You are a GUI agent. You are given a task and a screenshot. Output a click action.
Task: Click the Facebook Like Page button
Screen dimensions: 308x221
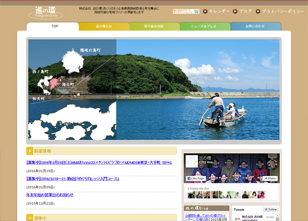pyautogui.click(x=196, y=178)
